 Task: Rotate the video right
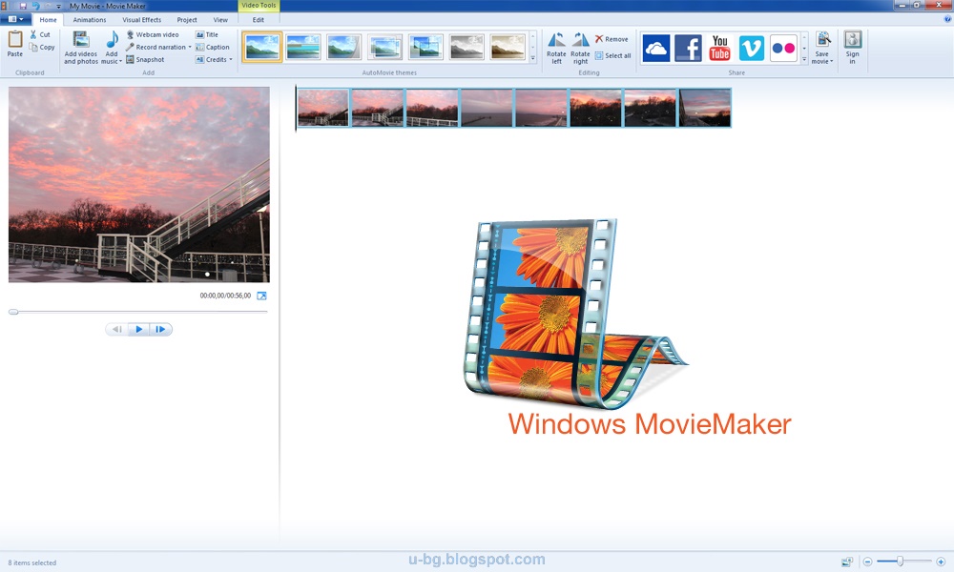click(580, 45)
